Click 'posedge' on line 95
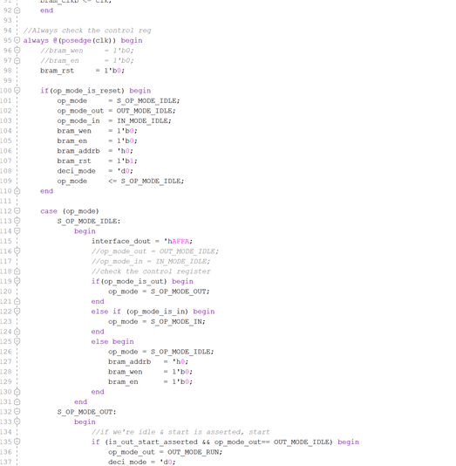Image resolution: width=456 pixels, height=466 pixels. click(76, 40)
